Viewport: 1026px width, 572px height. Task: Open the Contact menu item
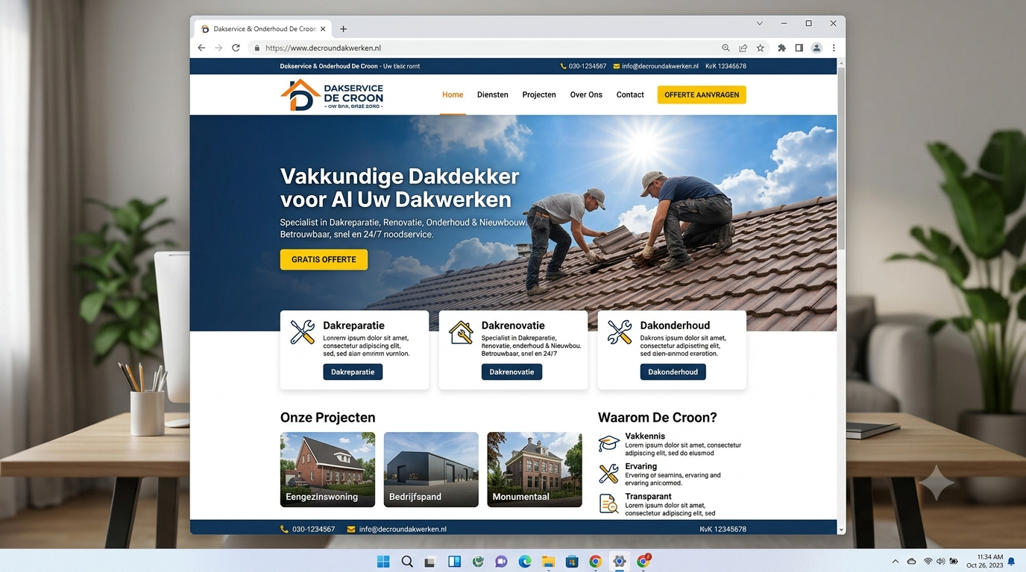[x=630, y=95]
